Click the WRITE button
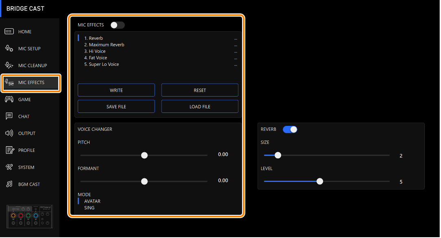The height and width of the screenshot is (238, 441). click(116, 90)
